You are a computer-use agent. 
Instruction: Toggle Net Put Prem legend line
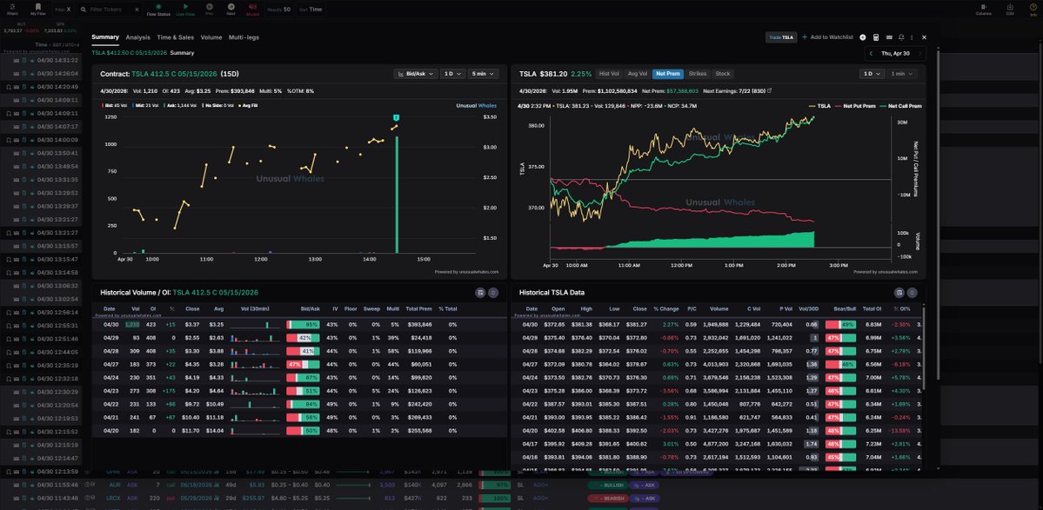click(854, 106)
